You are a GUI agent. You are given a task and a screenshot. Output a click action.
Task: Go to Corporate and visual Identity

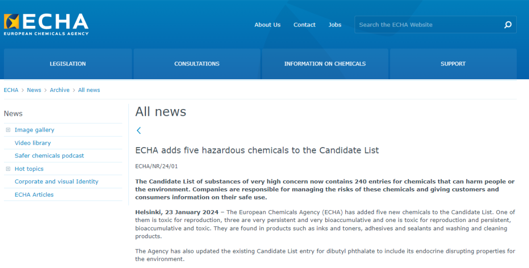(56, 181)
